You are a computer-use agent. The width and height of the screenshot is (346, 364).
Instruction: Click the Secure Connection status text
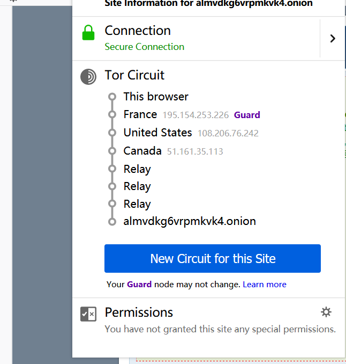[145, 47]
